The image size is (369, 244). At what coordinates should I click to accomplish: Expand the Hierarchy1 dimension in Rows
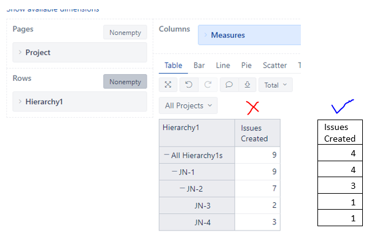(x=20, y=102)
